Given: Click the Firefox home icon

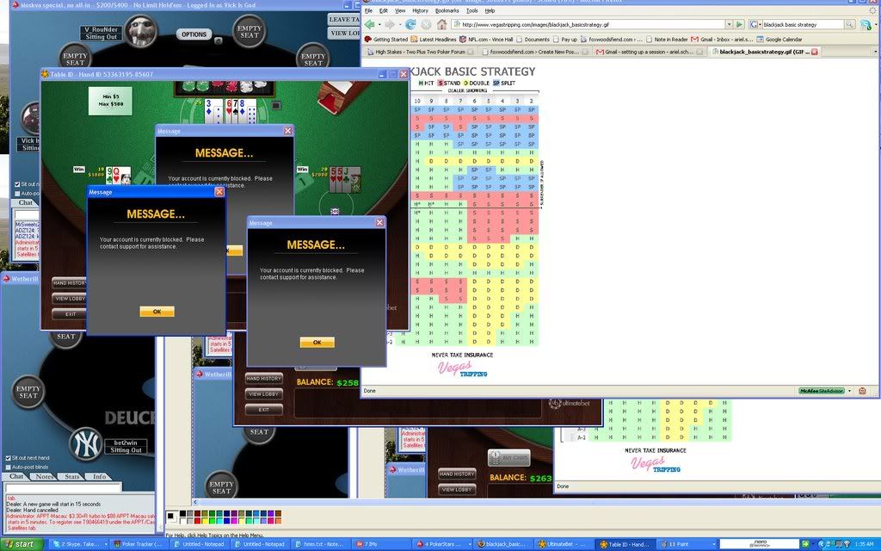Looking at the screenshot, I should 441,25.
